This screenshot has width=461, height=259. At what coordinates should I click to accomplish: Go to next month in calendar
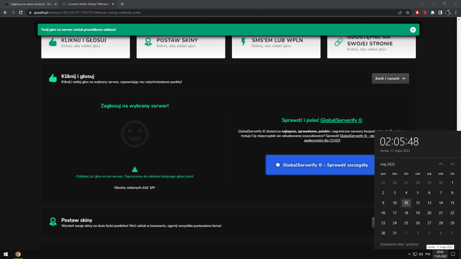click(452, 164)
